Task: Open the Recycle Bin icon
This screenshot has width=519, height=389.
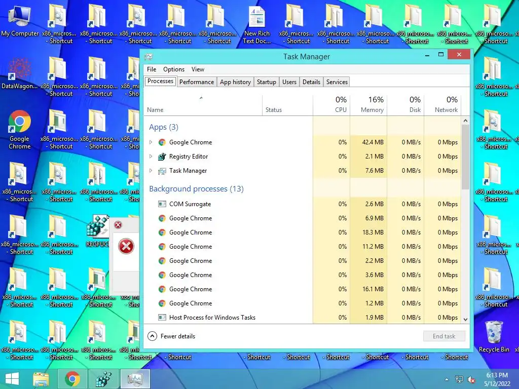Action: click(494, 336)
